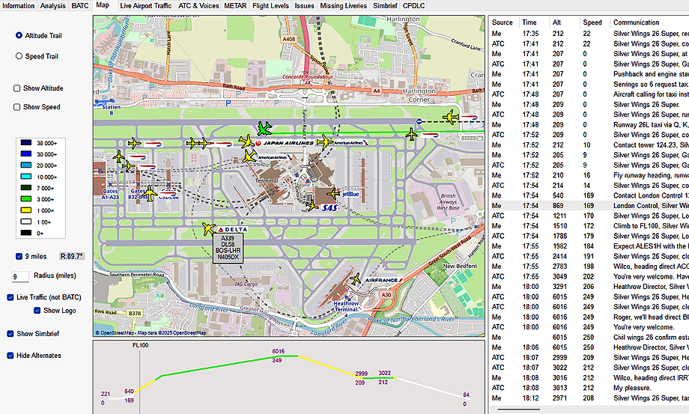The height and width of the screenshot is (414, 689).
Task: Enable the Show Speed checkbox
Action: pyautogui.click(x=17, y=107)
